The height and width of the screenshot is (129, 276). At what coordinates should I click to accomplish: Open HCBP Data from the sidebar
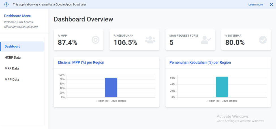pos(13,58)
